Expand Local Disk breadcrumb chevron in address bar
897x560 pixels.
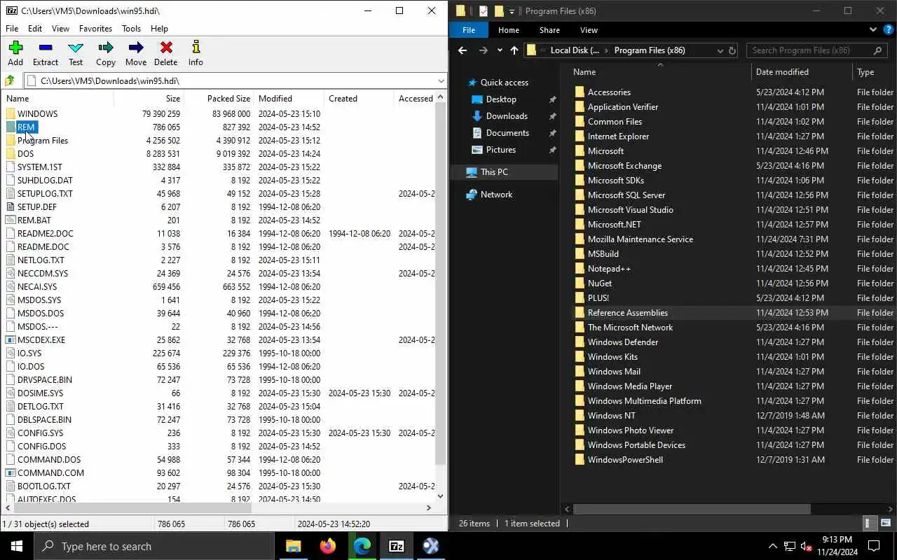tap(606, 50)
